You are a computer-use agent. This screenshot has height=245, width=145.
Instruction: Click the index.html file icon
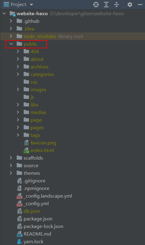26,150
